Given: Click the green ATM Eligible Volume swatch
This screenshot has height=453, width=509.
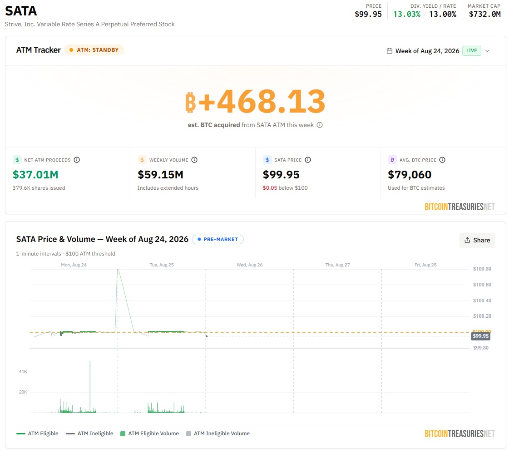Looking at the screenshot, I should [123, 433].
